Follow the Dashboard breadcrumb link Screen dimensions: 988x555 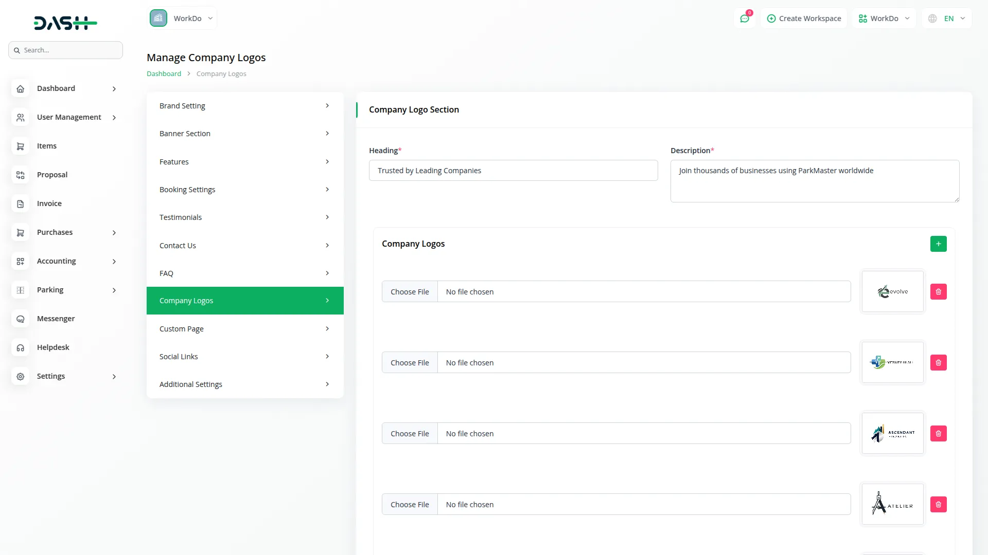(164, 74)
